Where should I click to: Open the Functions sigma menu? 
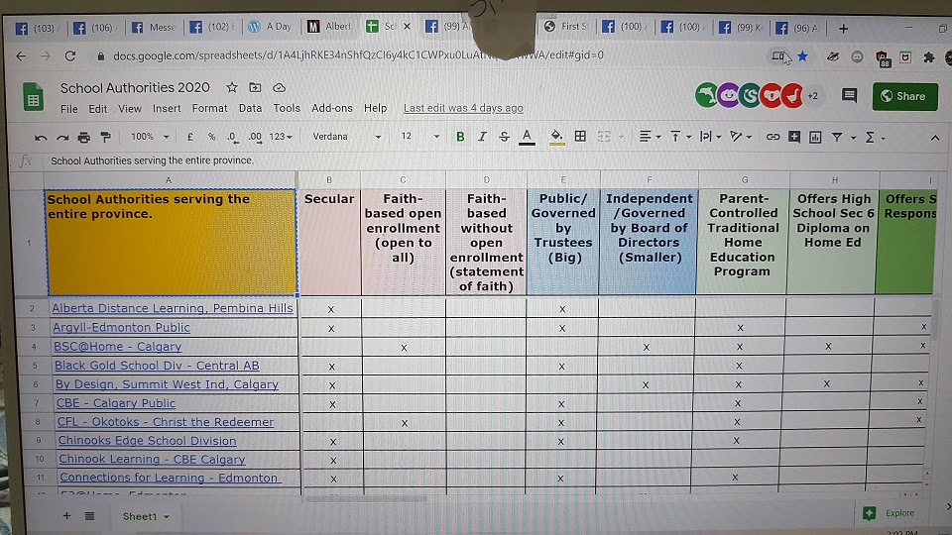pos(875,138)
